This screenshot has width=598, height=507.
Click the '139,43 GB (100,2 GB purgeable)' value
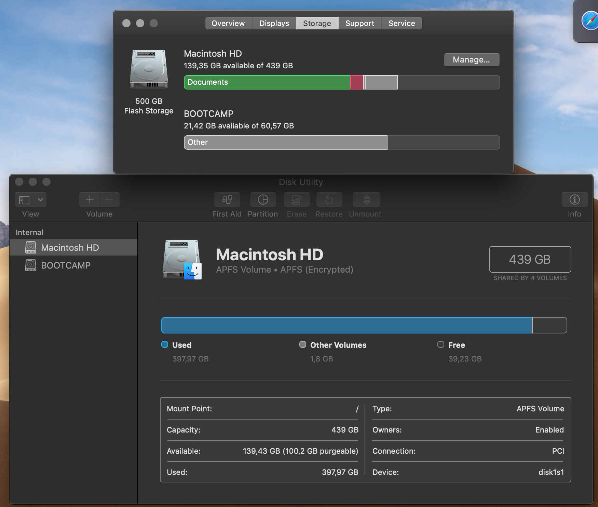(x=300, y=451)
